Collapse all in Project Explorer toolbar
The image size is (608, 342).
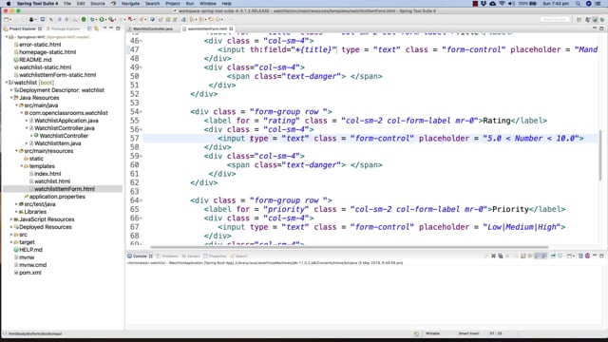point(89,28)
